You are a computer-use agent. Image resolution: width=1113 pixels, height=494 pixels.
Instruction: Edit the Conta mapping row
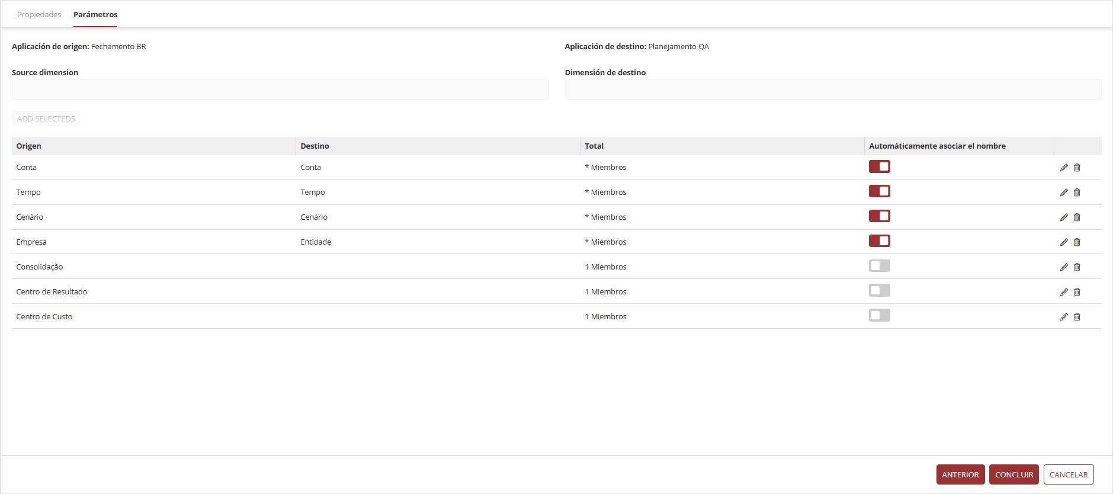1064,168
